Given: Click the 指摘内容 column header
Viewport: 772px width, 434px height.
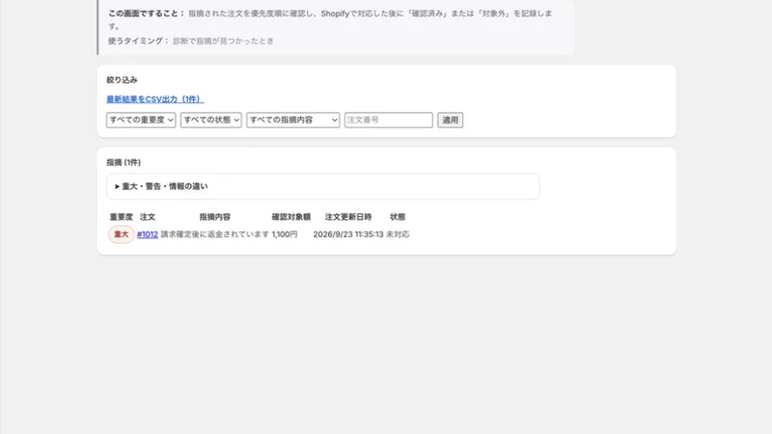Looking at the screenshot, I should 214,216.
